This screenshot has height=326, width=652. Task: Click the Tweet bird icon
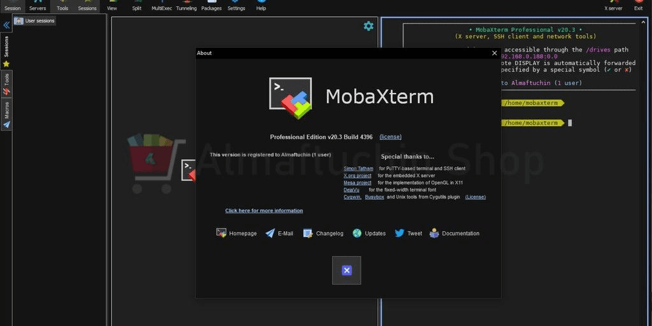pyautogui.click(x=400, y=233)
